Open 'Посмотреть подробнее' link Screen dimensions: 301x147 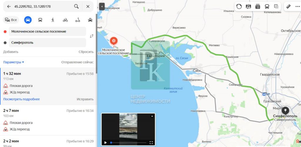pyautogui.click(x=21, y=99)
